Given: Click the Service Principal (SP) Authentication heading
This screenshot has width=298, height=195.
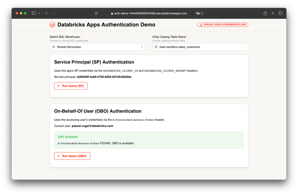Looking at the screenshot, I should (94, 62).
